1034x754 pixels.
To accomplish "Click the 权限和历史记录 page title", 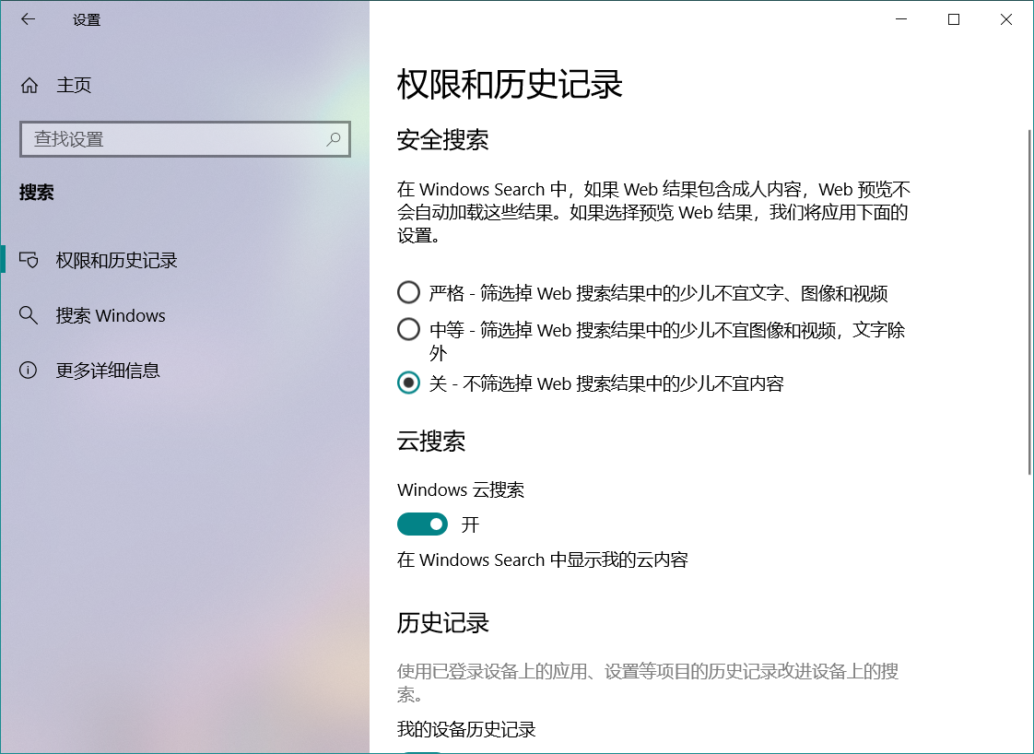I will [510, 84].
